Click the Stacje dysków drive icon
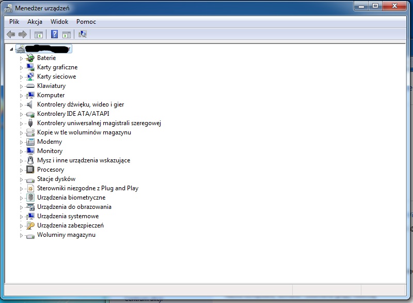Viewport: 413px width, 303px height. [30, 180]
